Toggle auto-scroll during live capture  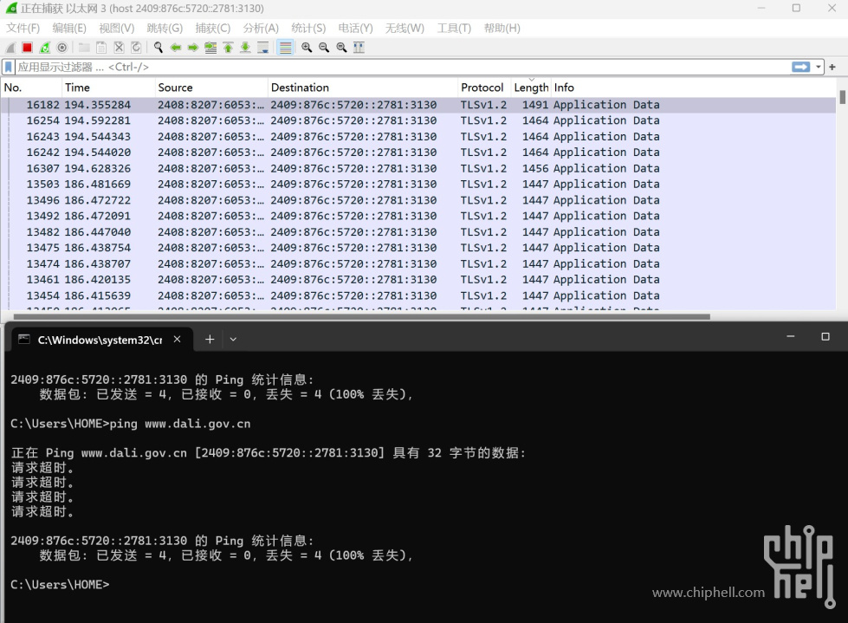click(262, 48)
